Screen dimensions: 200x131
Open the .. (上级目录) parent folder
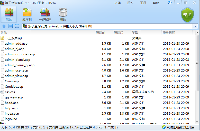click(13, 38)
